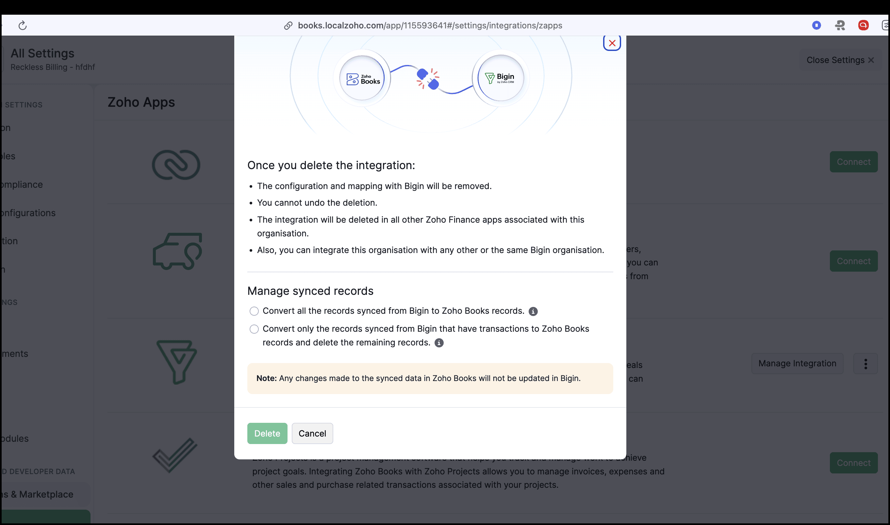Open info icon after 'delete the remaining records'

438,343
